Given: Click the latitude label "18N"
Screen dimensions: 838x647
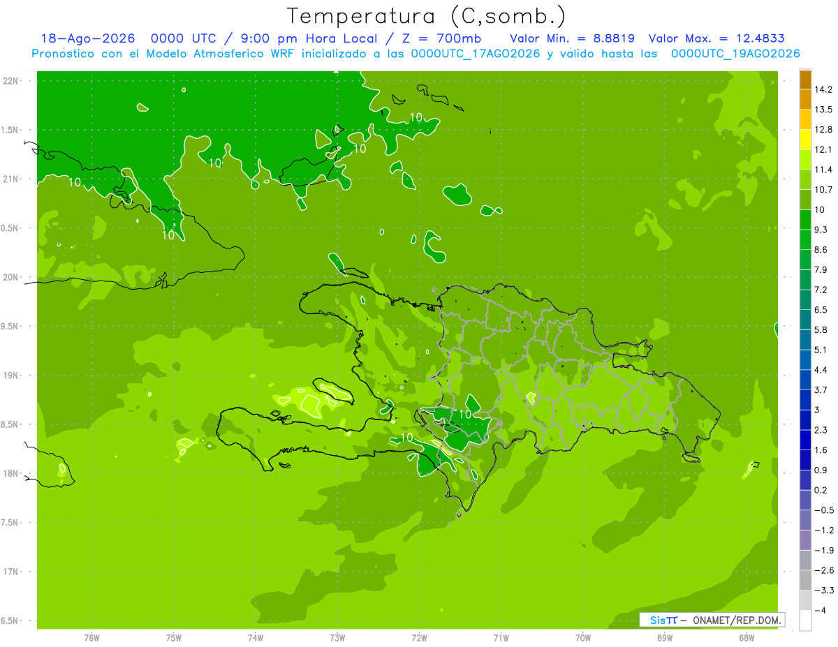Looking at the screenshot, I should pyautogui.click(x=11, y=473).
